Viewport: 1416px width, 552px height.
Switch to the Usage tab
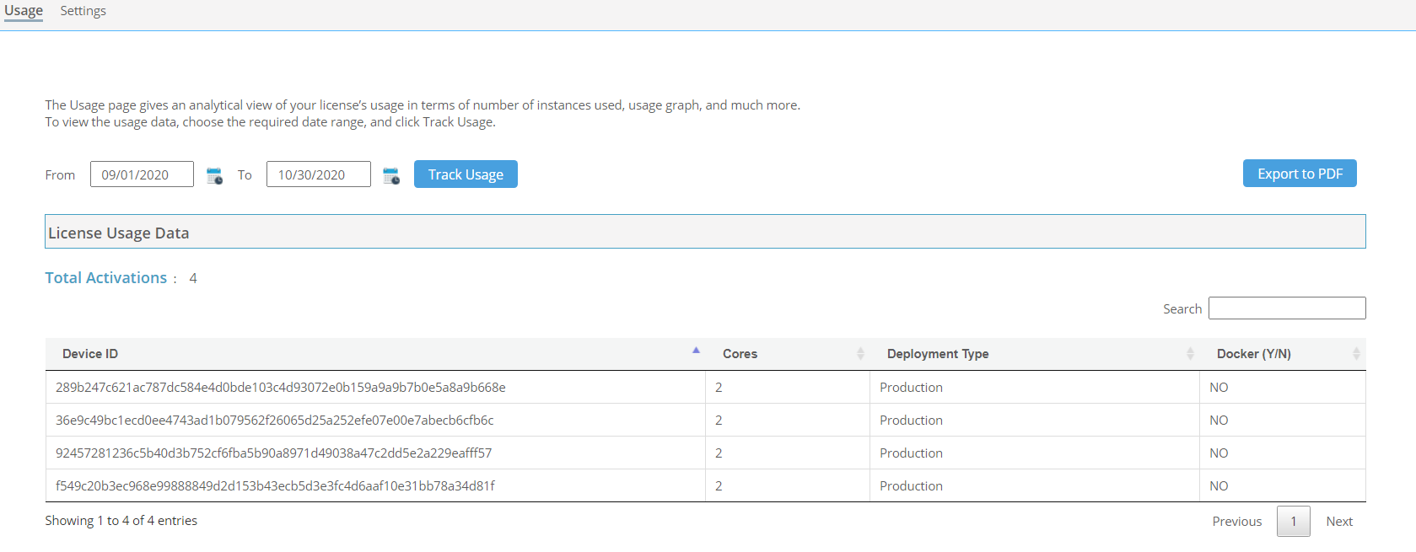click(24, 11)
